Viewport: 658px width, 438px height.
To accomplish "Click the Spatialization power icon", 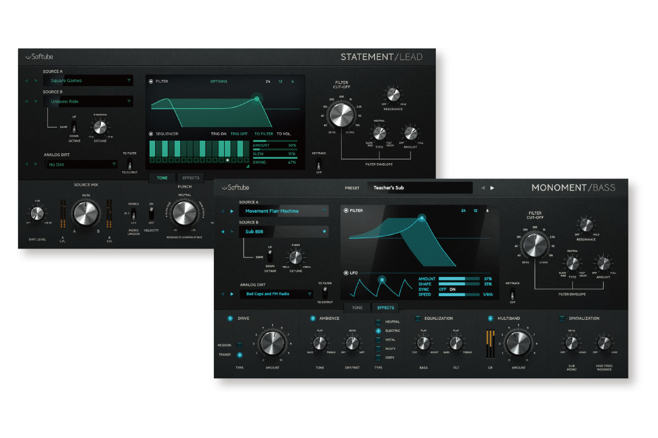I will 562,318.
